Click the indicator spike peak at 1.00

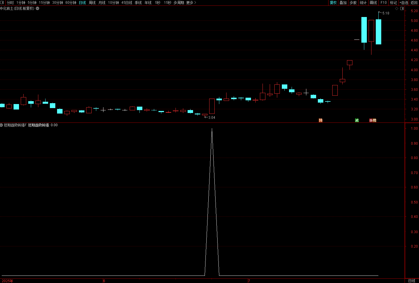coord(212,129)
